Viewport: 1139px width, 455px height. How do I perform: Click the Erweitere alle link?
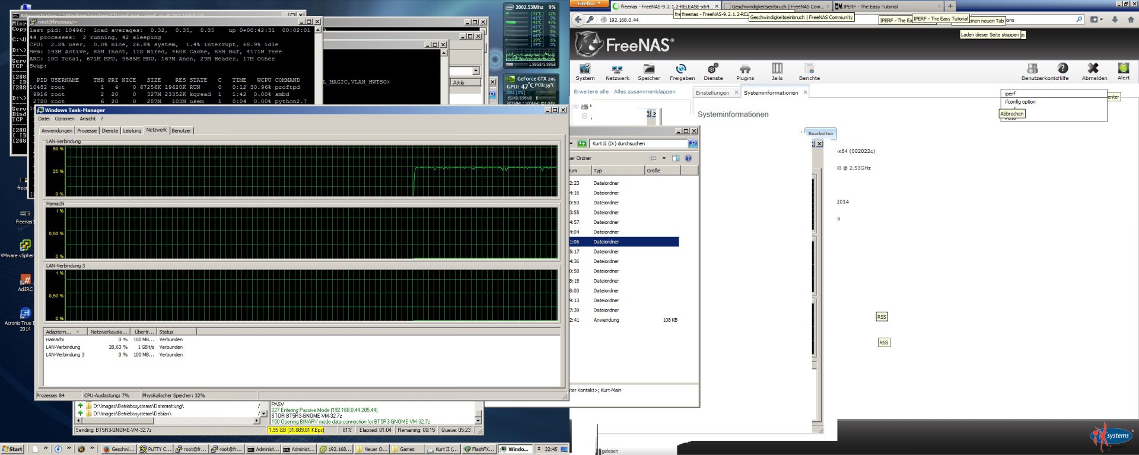(x=591, y=92)
